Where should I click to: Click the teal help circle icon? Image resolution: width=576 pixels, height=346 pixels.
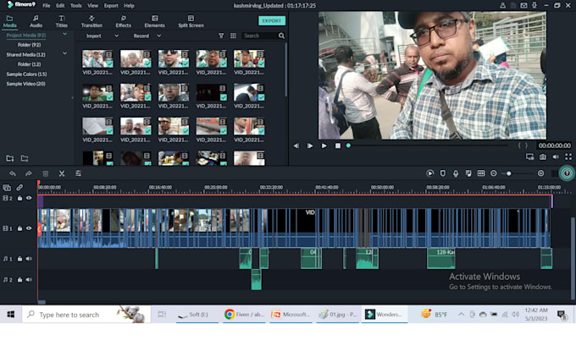pos(567,173)
